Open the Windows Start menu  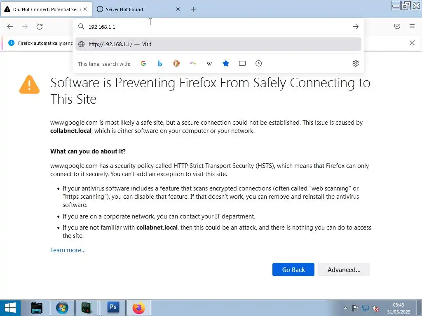(x=10, y=308)
